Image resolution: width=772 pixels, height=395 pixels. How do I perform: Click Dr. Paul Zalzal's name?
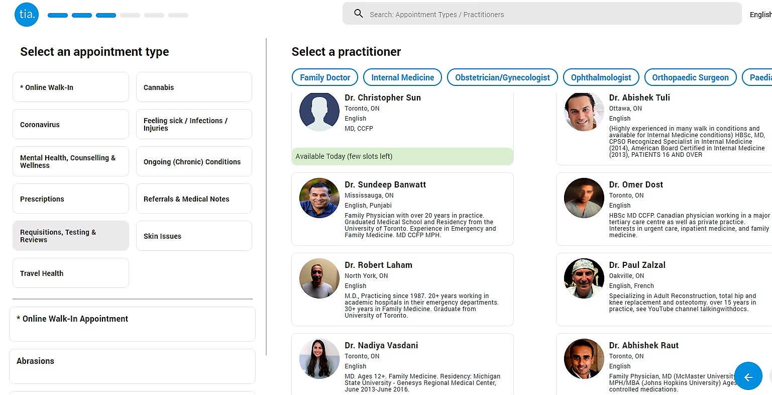click(x=637, y=265)
